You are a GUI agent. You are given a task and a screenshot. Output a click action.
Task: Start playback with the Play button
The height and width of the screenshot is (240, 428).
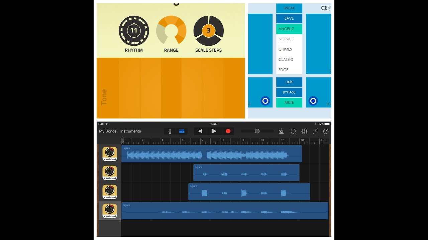214,131
